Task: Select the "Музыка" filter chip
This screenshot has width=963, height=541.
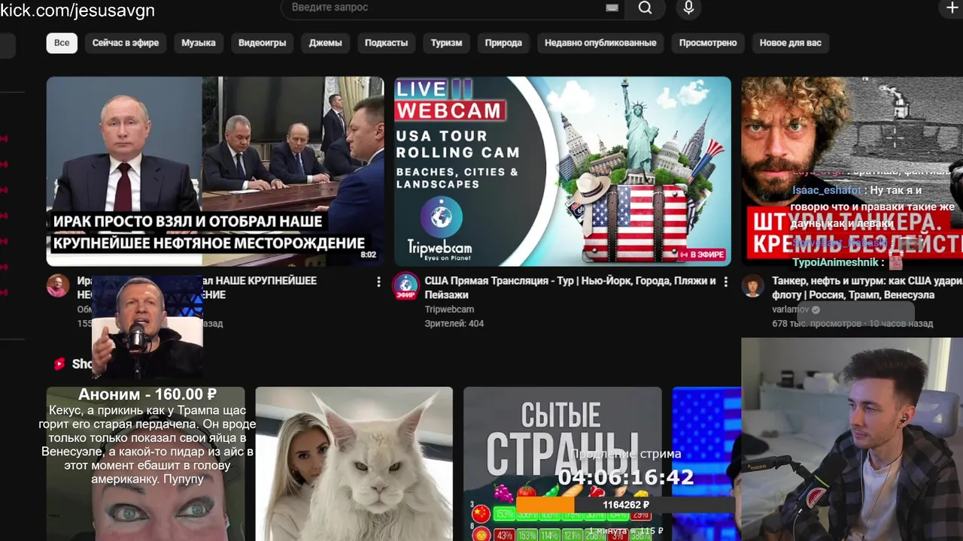Action: point(199,43)
